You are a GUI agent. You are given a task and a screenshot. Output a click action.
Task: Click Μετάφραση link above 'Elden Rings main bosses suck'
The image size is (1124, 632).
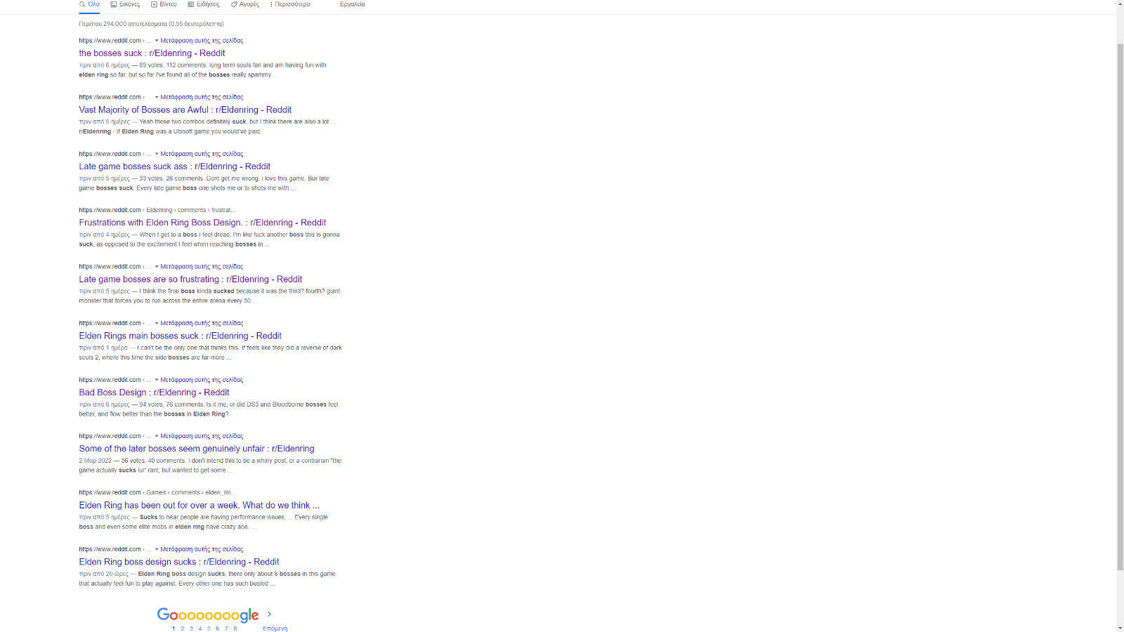coord(202,324)
